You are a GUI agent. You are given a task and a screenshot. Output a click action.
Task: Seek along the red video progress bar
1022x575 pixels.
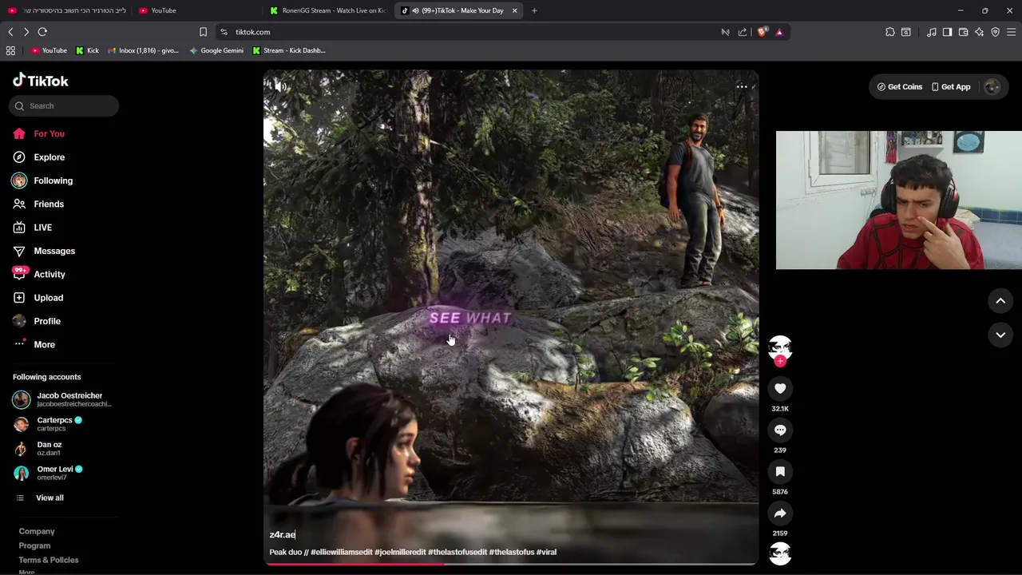pyautogui.click(x=511, y=564)
